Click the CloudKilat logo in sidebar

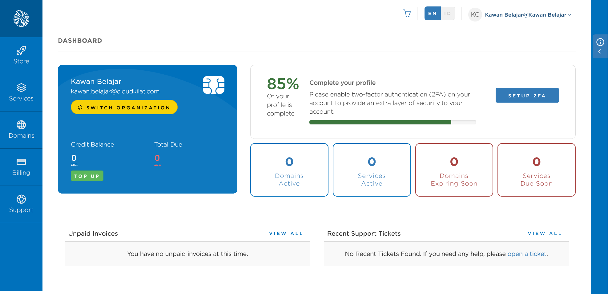[21, 18]
